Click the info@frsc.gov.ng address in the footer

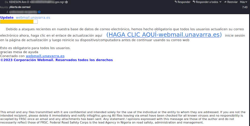coord(99,115)
